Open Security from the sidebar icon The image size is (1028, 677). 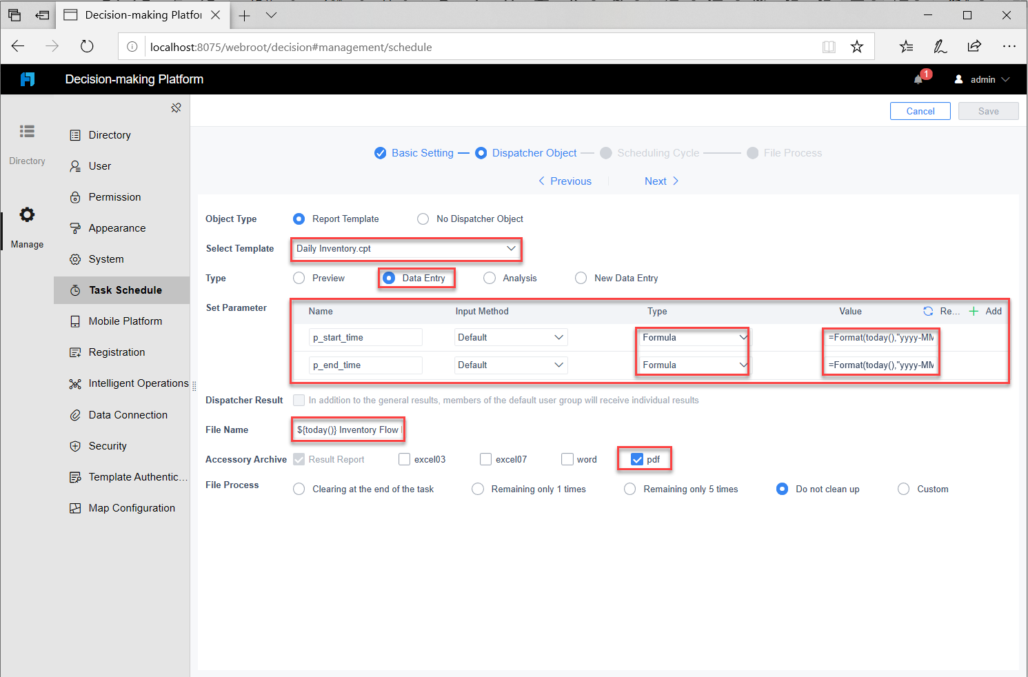pyautogui.click(x=74, y=445)
